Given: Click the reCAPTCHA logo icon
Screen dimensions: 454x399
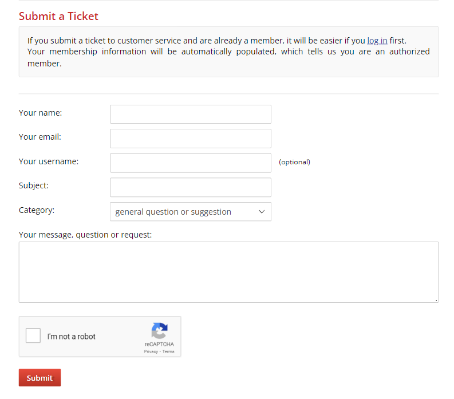Looking at the screenshot, I should pyautogui.click(x=159, y=331).
